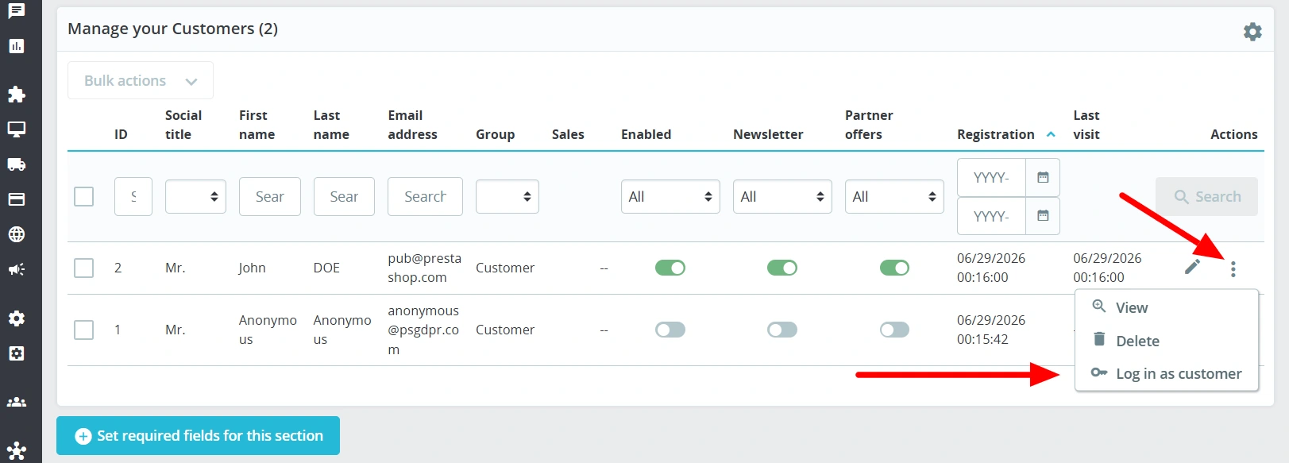Open the customer service chat sidebar icon
The height and width of the screenshot is (463, 1289).
[17, 11]
